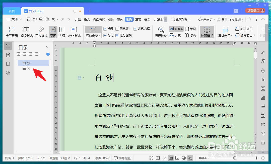Click the Share button (分享)
This screenshot has width=271, height=164.
[x=222, y=19]
